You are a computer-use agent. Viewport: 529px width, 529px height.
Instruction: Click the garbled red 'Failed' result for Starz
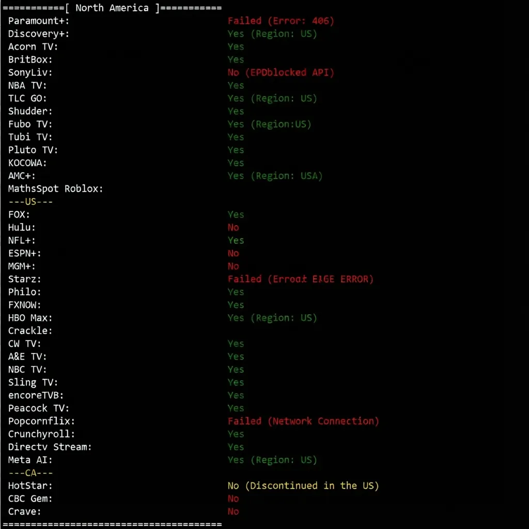pyautogui.click(x=300, y=279)
